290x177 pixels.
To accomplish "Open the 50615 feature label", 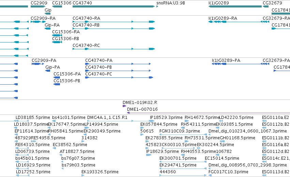I will [x=147, y=131].
